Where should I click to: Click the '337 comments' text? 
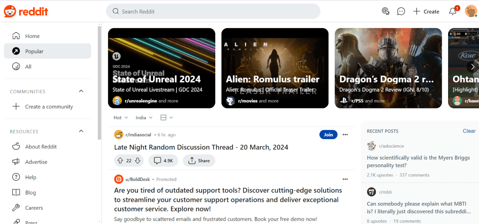pyautogui.click(x=414, y=175)
